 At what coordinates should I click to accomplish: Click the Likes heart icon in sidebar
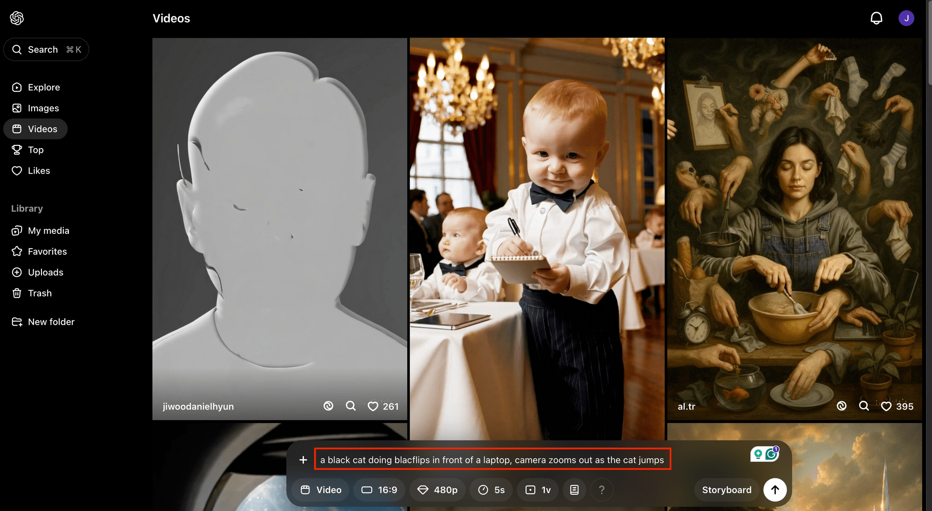tap(17, 171)
